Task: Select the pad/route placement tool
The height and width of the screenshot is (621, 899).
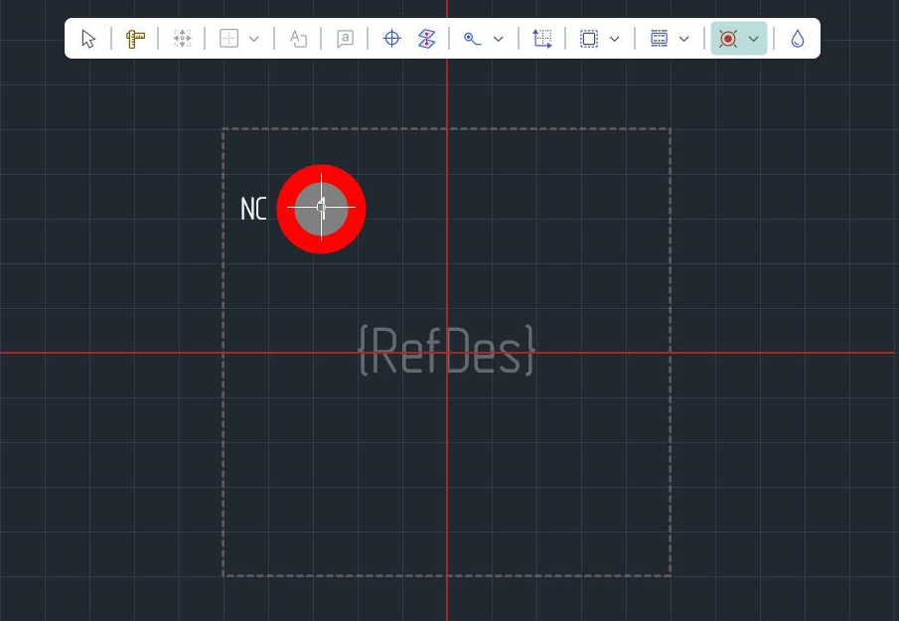Action: click(473, 39)
